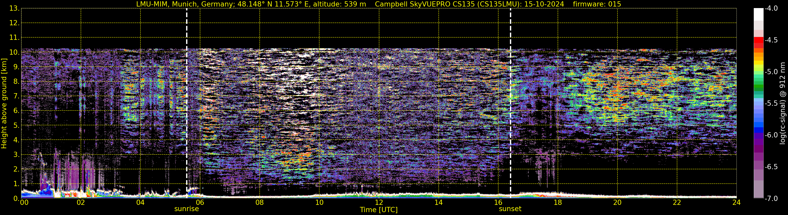The image size is (788, 215).
Task: Click the deep blue colorbar segment above -6.0
Action: tap(759, 130)
